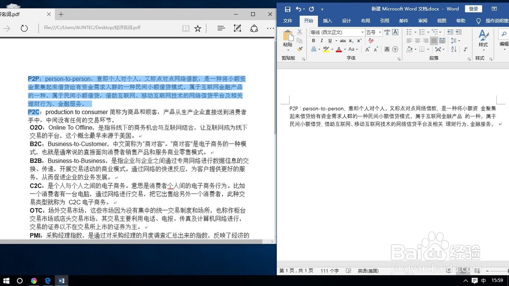Open the shading paint bucket
Viewport: 509px width, 286px height.
tap(409, 49)
